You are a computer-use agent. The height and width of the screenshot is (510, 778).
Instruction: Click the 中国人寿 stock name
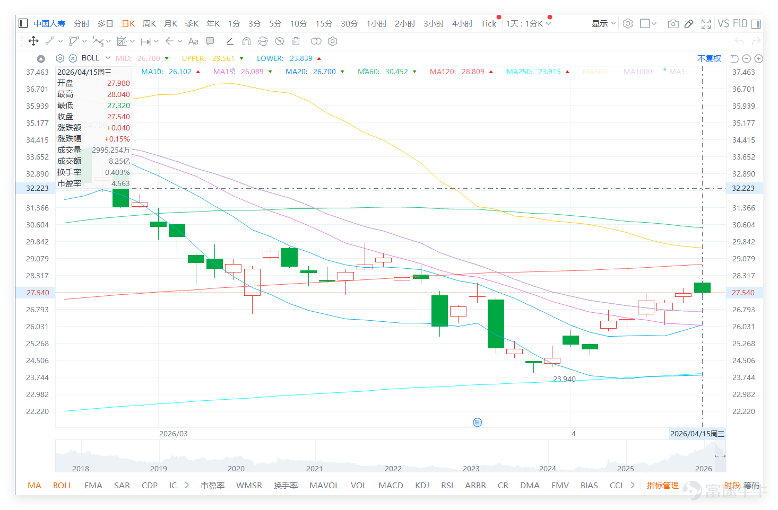49,23
